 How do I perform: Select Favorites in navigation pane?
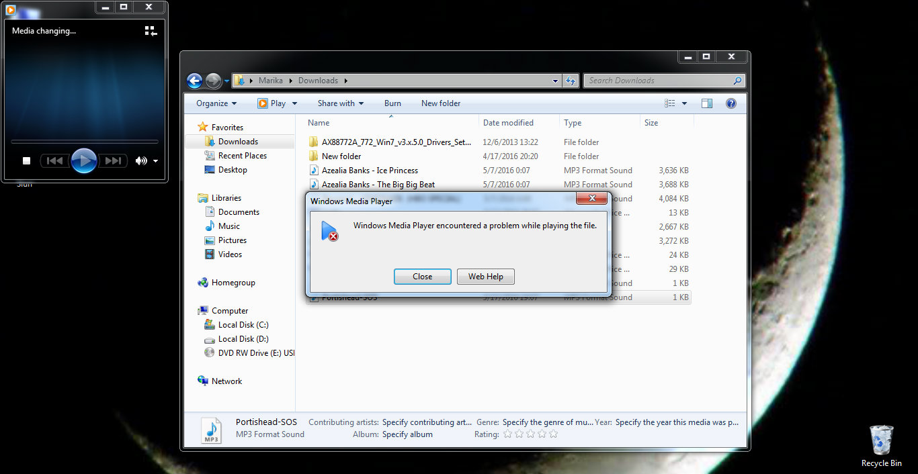(227, 128)
